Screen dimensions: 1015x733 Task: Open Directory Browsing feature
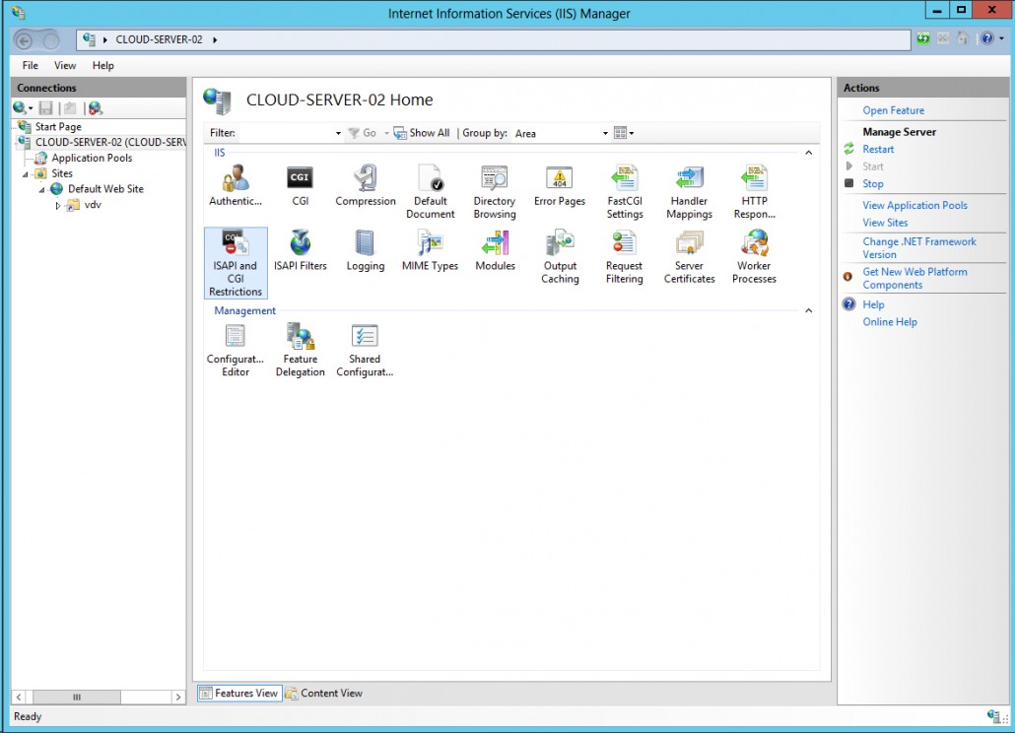(x=495, y=191)
